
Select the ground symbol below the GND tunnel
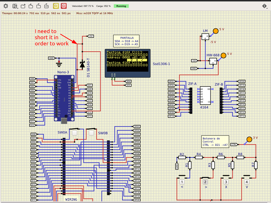coord(59,64)
